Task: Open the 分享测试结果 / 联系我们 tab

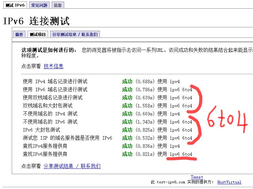Action: pos(75,34)
